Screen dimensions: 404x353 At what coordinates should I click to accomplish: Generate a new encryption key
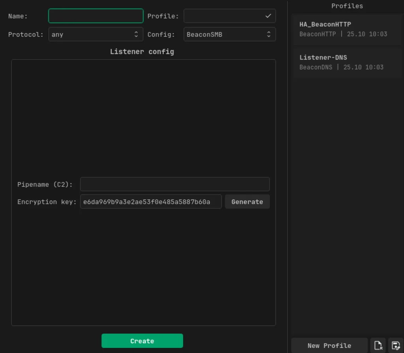(247, 202)
